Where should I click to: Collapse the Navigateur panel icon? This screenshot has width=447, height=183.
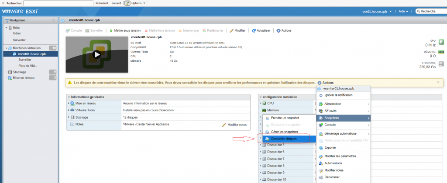[54, 20]
